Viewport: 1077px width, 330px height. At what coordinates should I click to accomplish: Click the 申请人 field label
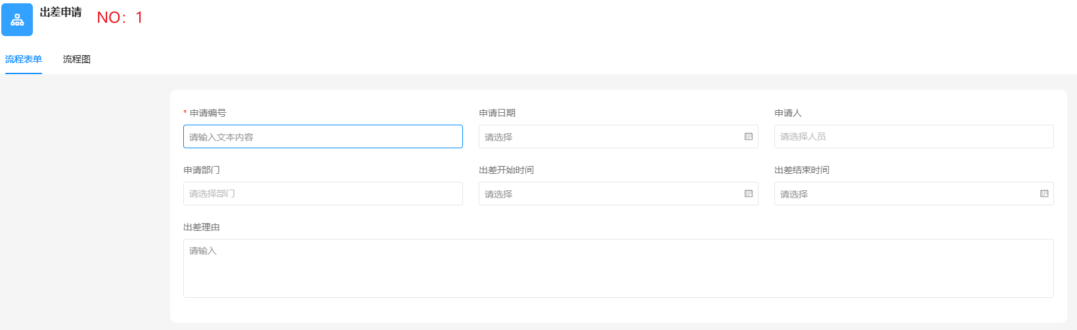pos(788,113)
